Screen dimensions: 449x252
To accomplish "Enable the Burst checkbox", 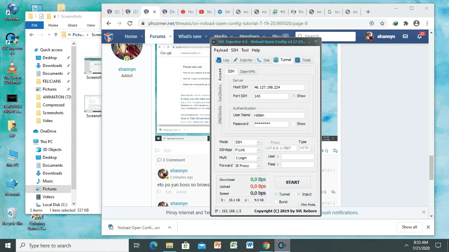I will click(276, 202).
